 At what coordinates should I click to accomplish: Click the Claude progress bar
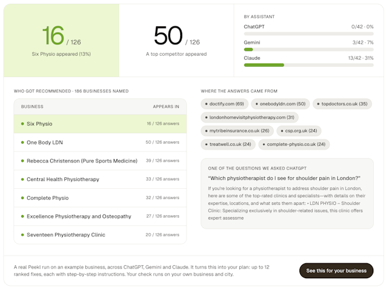pos(308,66)
